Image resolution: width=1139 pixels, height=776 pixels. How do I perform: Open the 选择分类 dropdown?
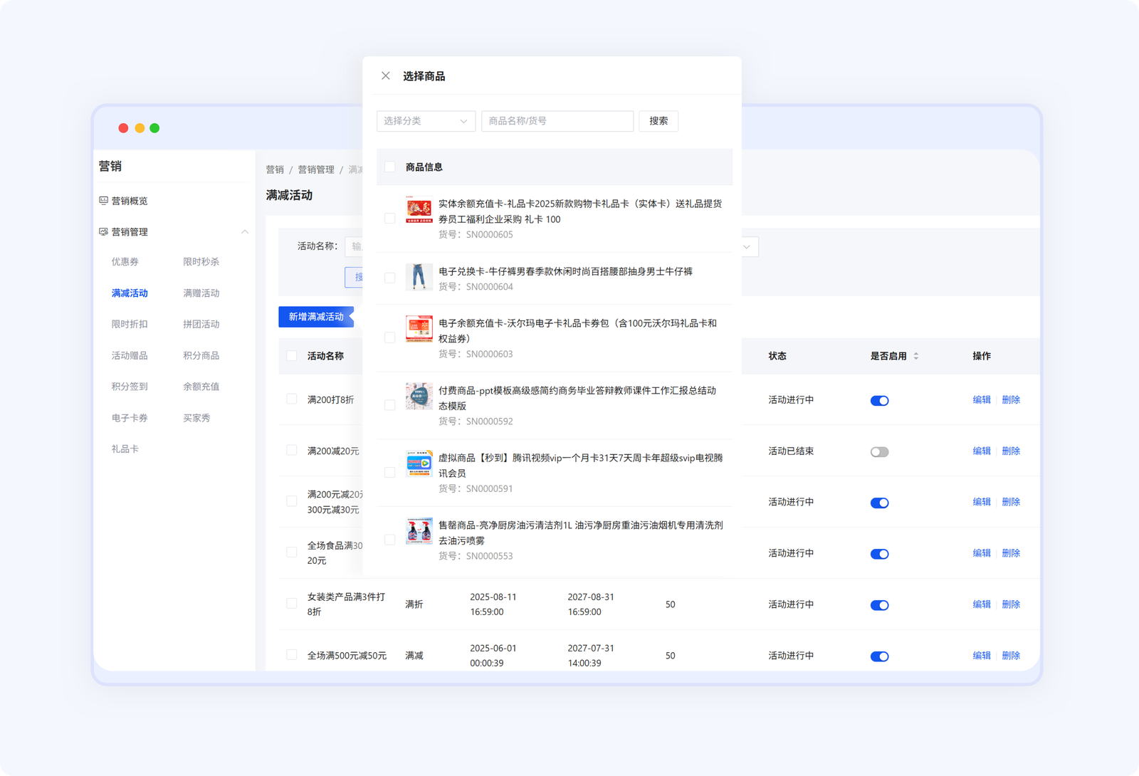click(x=426, y=121)
